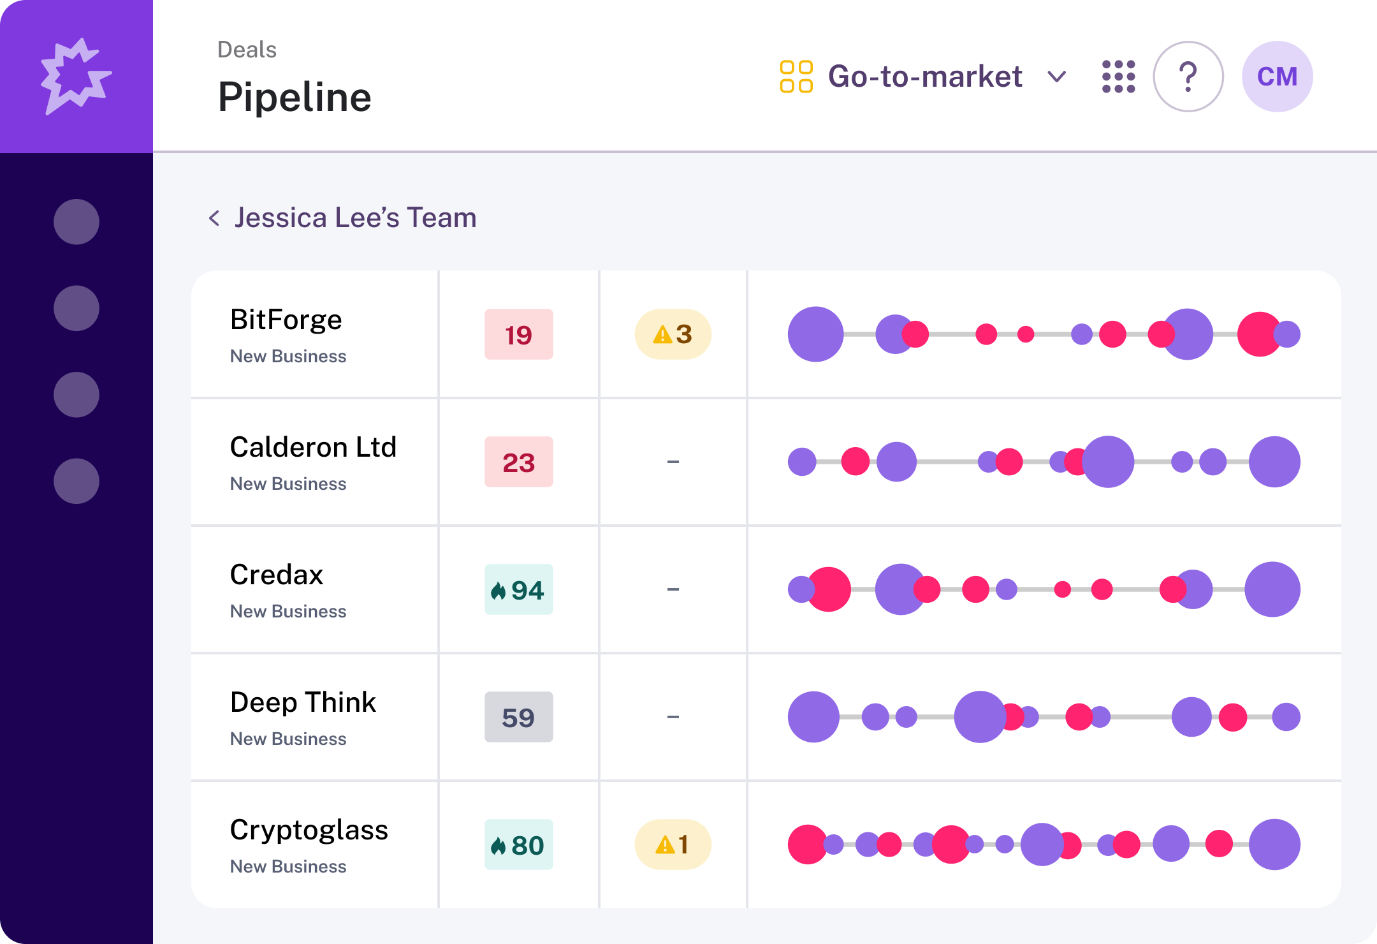Click the yellow Go-to-market squares icon
The height and width of the screenshot is (944, 1377).
[x=796, y=77]
